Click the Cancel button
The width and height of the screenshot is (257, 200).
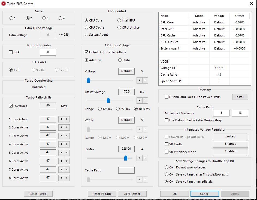(x=205, y=194)
